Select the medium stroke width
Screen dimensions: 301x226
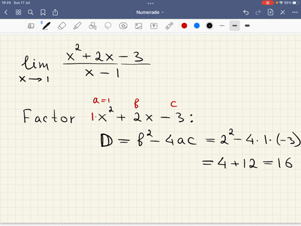[235, 26]
